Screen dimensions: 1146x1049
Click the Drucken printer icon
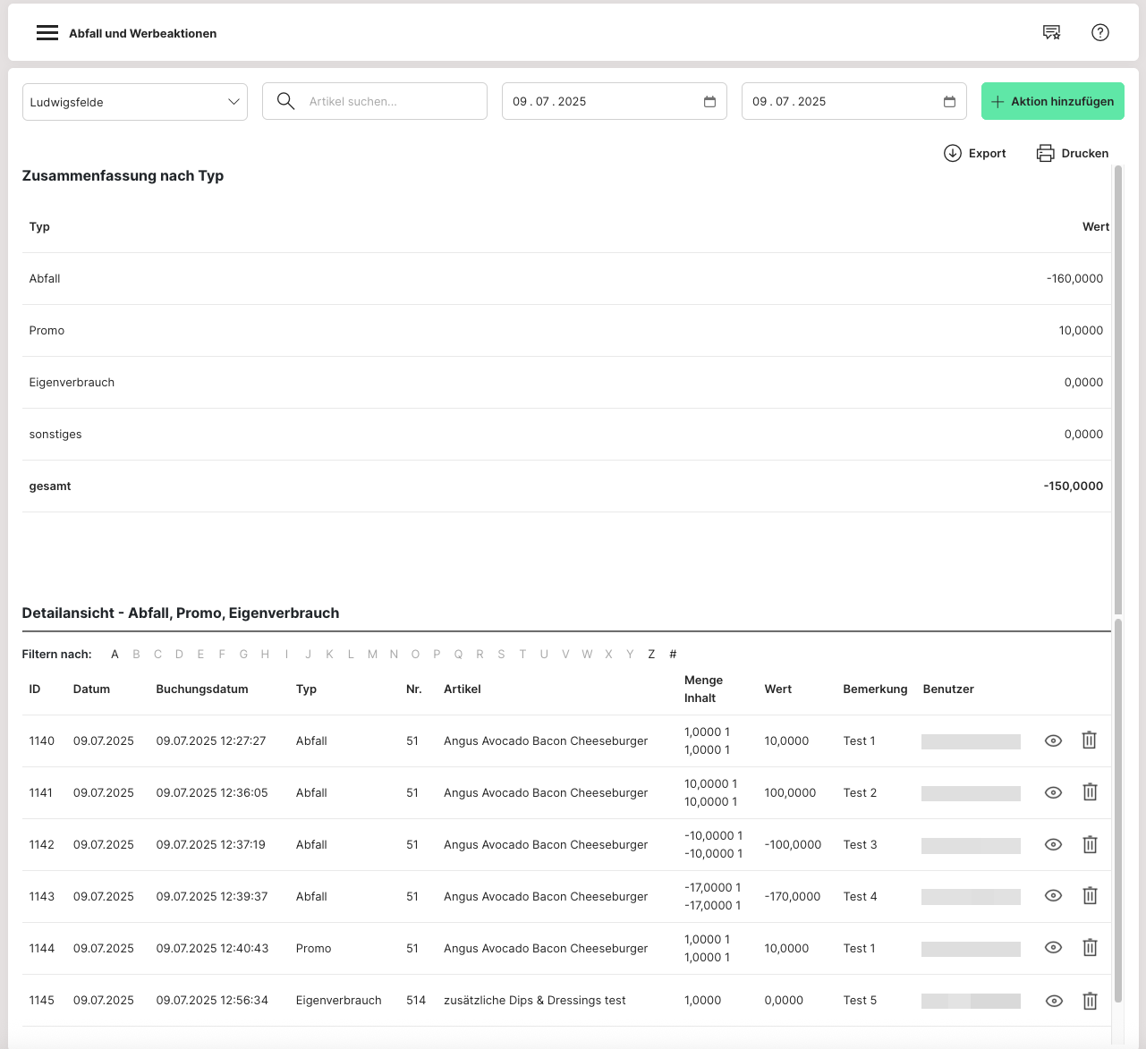(x=1045, y=153)
